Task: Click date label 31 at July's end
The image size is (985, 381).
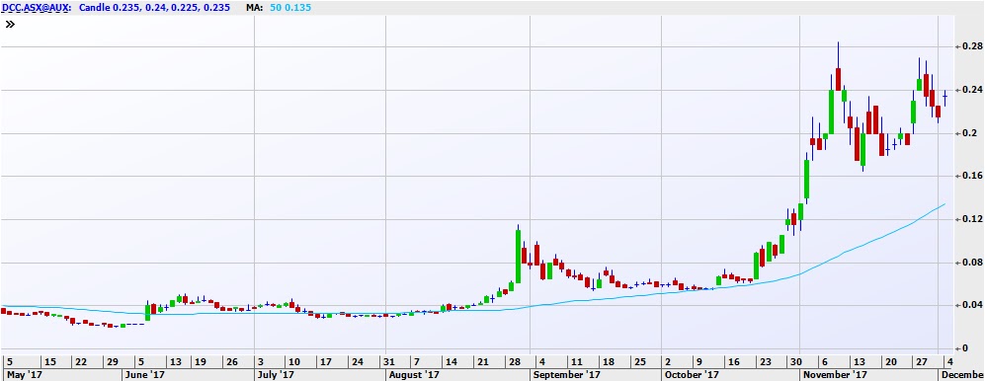Action: tap(389, 361)
